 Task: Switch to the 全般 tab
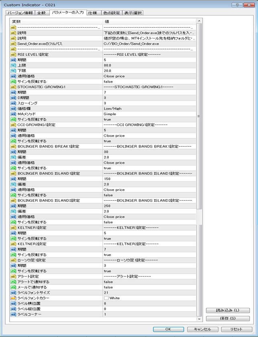42,13
